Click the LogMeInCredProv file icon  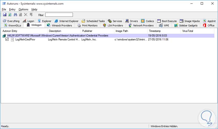point(12,40)
